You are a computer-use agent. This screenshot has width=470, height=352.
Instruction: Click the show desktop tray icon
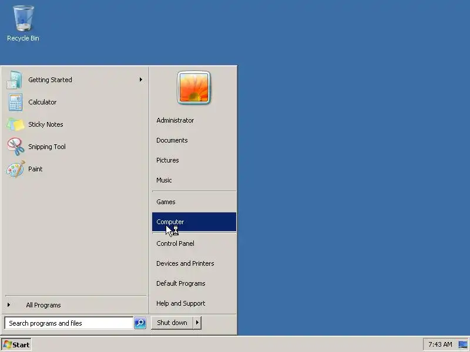463,344
